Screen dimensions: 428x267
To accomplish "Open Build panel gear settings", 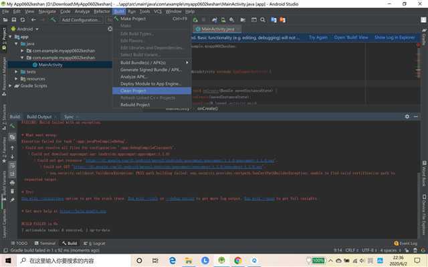I will 407,116.
